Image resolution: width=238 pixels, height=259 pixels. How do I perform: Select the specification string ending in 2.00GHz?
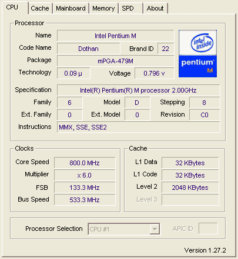[138, 90]
